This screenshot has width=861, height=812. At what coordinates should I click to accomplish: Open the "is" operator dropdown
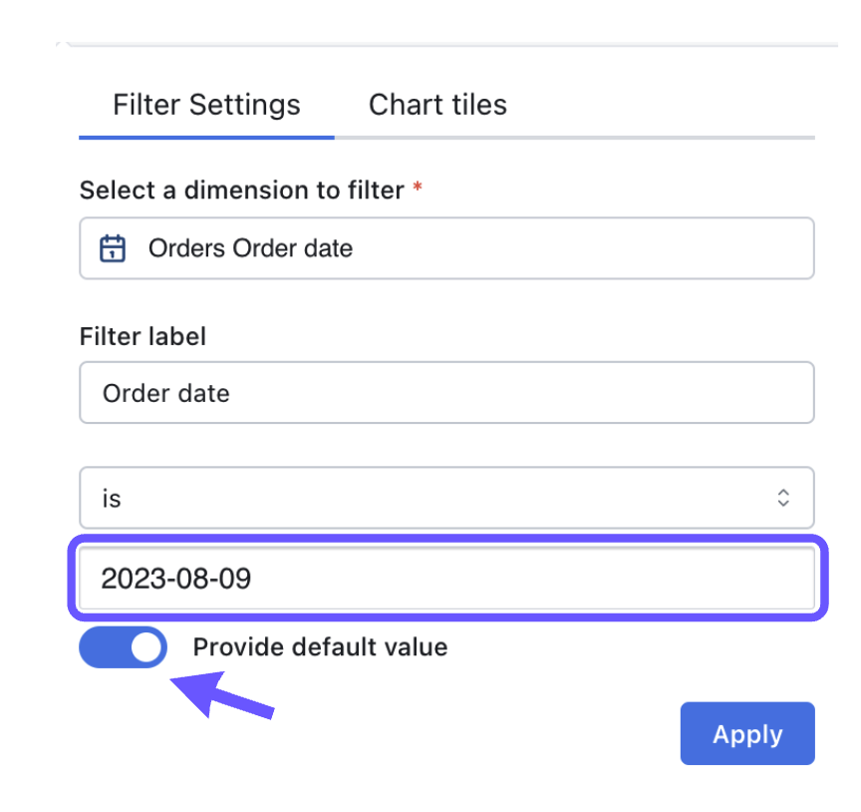(446, 498)
